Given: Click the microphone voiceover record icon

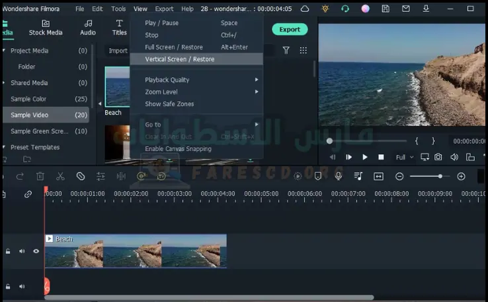Looking at the screenshot, I should point(339,176).
